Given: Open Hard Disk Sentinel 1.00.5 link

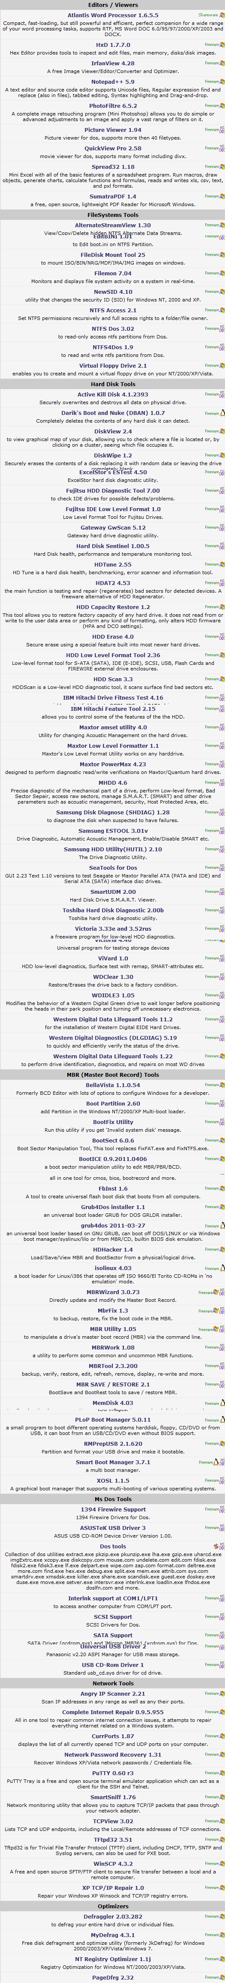Looking at the screenshot, I should tap(112, 546).
